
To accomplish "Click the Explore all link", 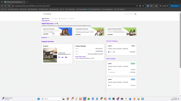I will tap(45, 38).
